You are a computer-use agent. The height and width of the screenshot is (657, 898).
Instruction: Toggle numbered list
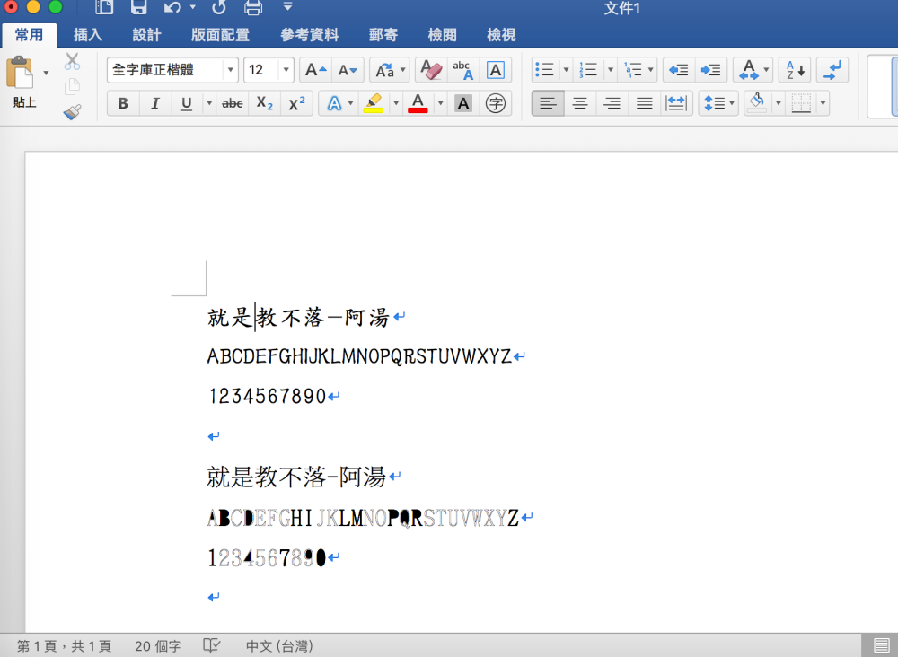click(x=589, y=70)
